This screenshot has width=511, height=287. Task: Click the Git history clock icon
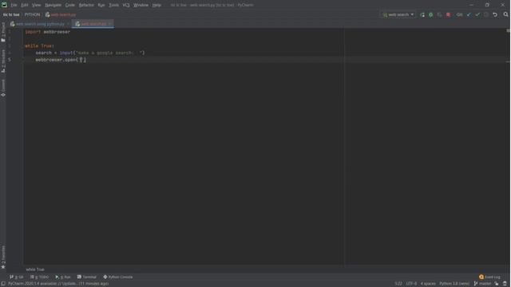486,14
